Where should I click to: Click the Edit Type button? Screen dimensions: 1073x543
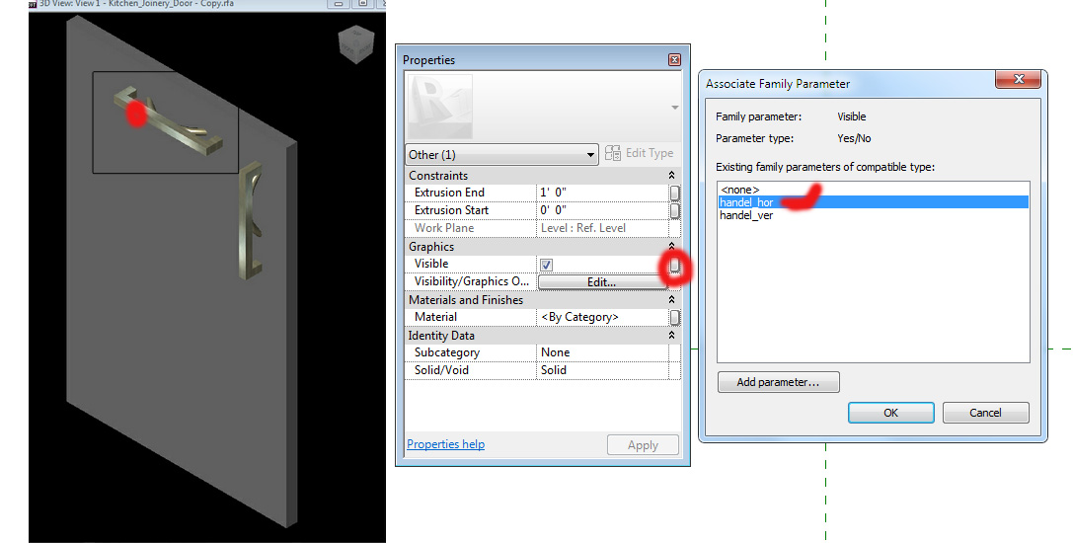pos(639,153)
